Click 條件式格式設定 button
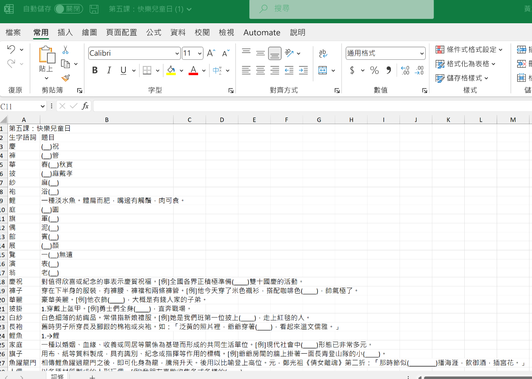The height and width of the screenshot is (379, 532). coord(469,49)
